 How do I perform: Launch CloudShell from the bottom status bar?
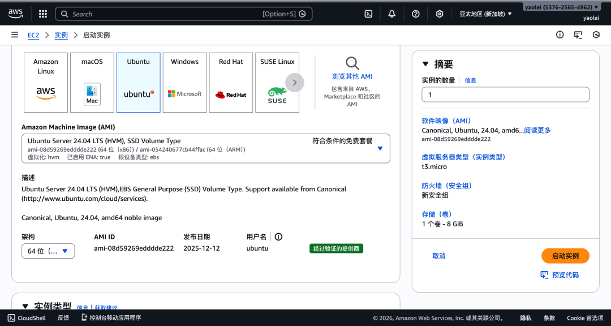[26, 318]
